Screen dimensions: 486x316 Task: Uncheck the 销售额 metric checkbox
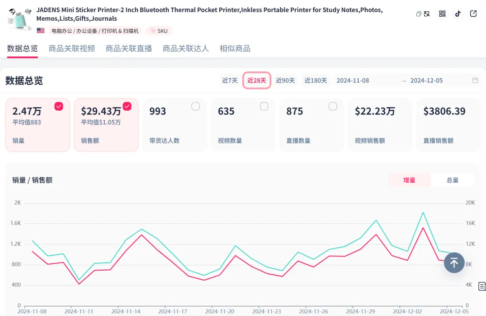point(127,106)
